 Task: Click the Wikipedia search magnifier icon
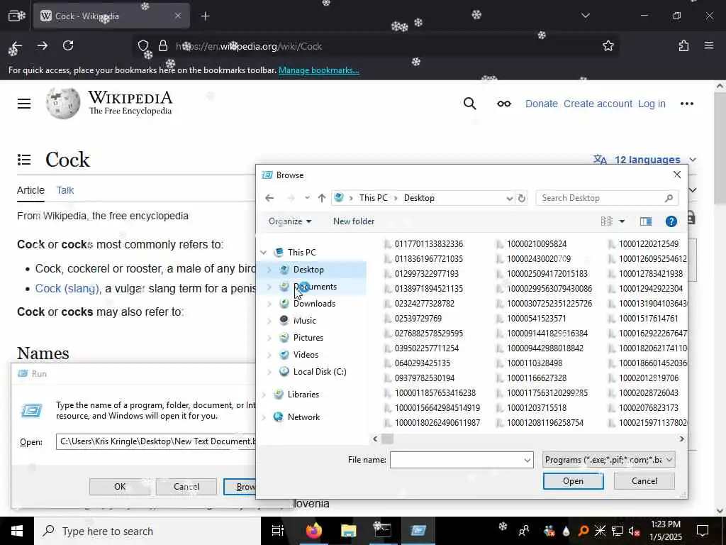pyautogui.click(x=469, y=104)
